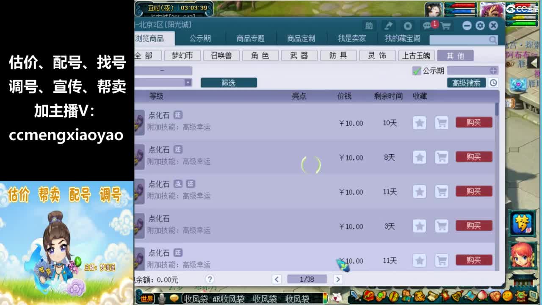Click the round record icon in title bar
542x305 pixels.
pyautogui.click(x=407, y=26)
